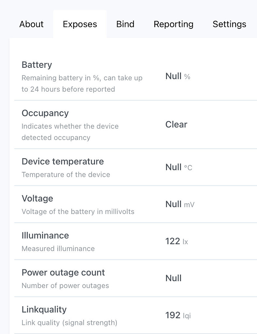Viewport: 257px width, 334px height.
Task: Click the Device temperature Null reading
Action: coord(178,167)
